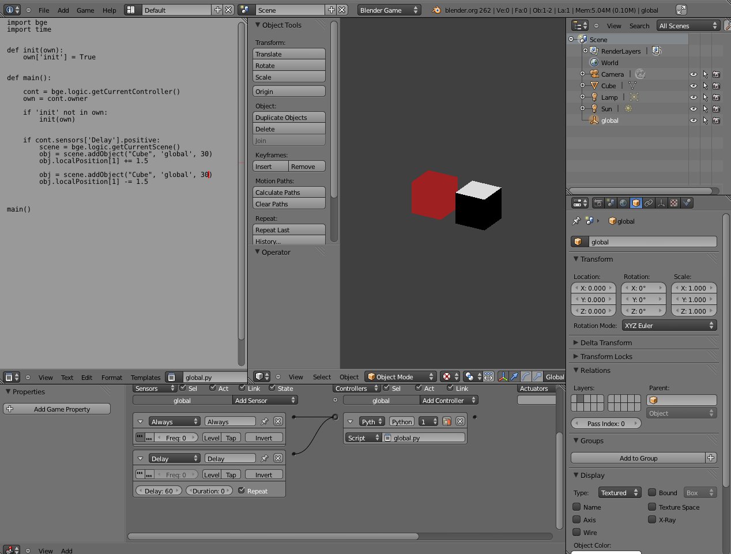The height and width of the screenshot is (554, 731).
Task: Open XYZ Euler rotation mode dropdown
Action: (x=669, y=325)
